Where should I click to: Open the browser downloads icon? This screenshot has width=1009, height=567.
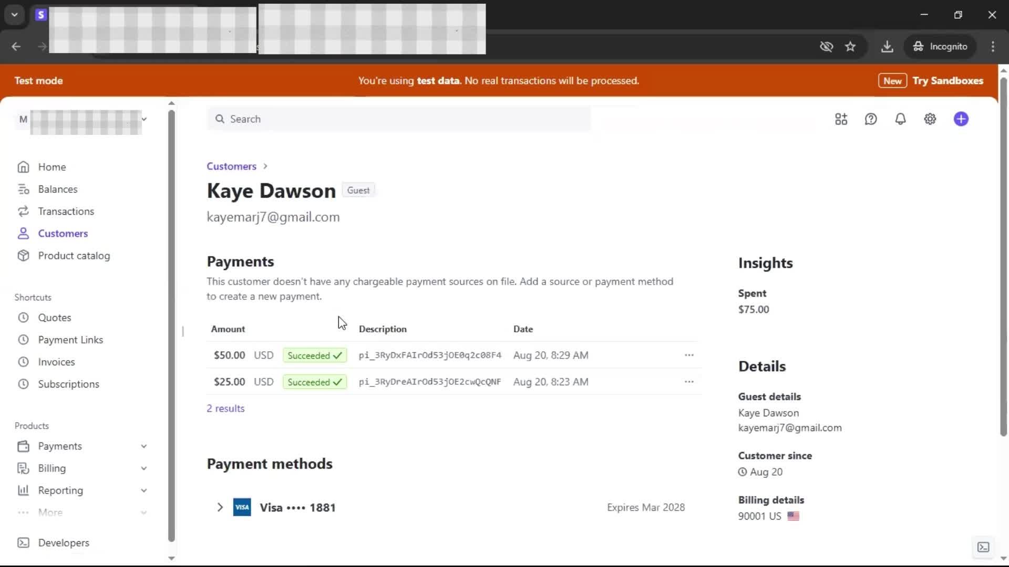(x=887, y=47)
